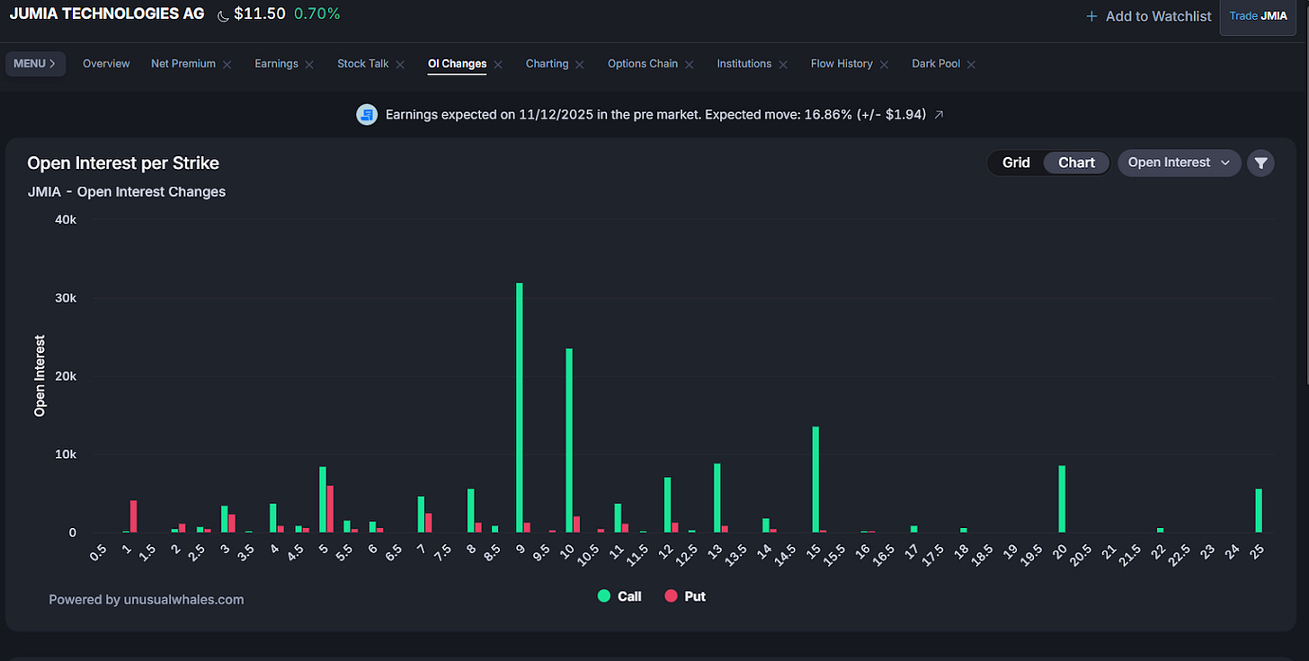The height and width of the screenshot is (661, 1309).
Task: Close the Earnings tab
Action: click(309, 65)
